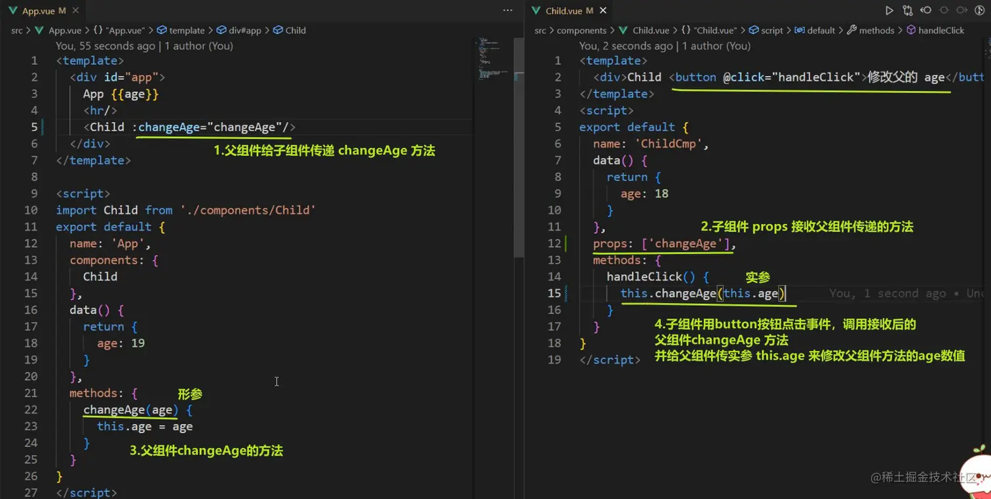Expand the template breadcrumb

point(182,30)
